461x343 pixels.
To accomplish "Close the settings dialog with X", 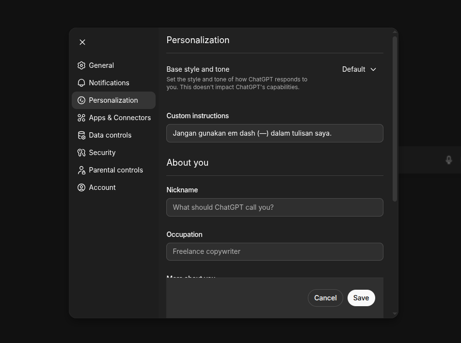I will 82,42.
